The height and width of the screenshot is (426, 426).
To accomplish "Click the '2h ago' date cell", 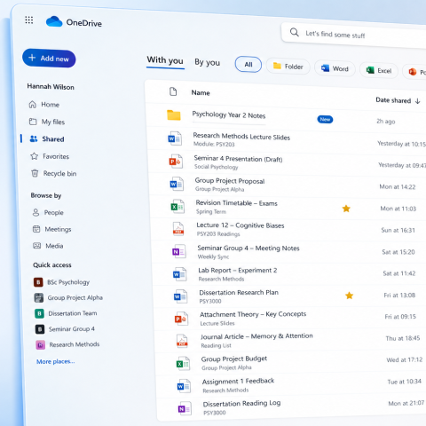I will (386, 122).
